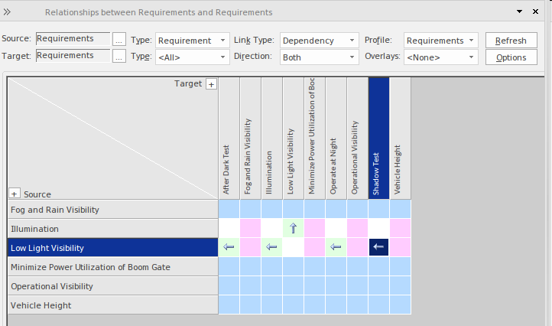The width and height of the screenshot is (552, 326).
Task: Select the Fog and Rain Visibility row
Action: [x=112, y=210]
